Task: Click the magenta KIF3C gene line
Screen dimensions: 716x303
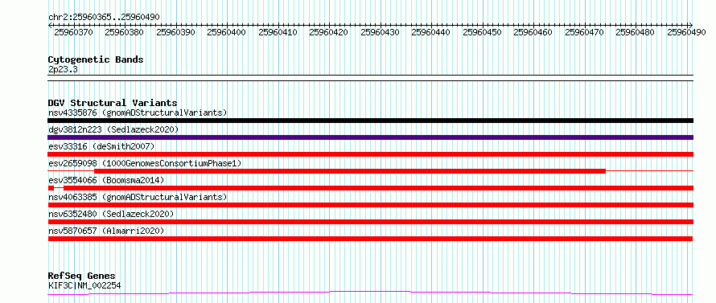Action: [370, 293]
